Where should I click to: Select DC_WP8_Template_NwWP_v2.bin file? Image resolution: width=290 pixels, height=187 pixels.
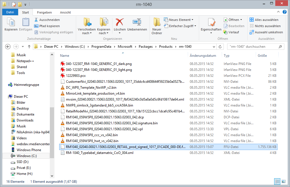click(168, 87)
